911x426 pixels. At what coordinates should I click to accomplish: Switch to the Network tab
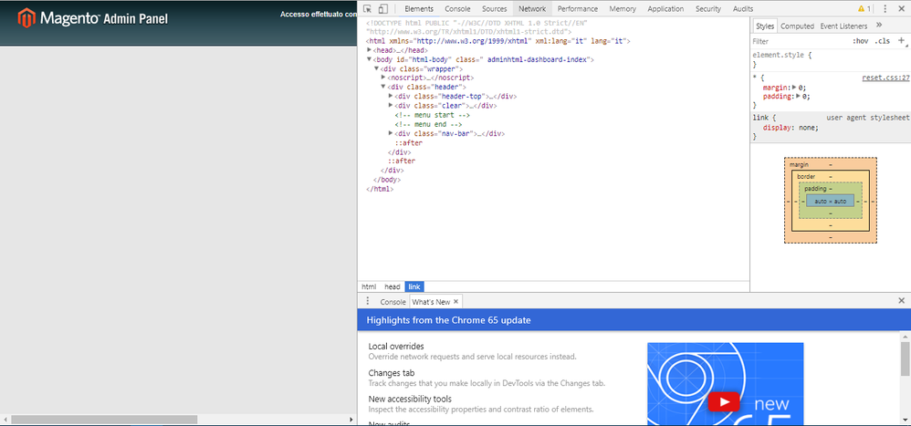[532, 9]
